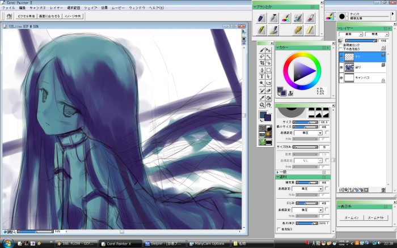The height and width of the screenshot is (248, 397).
Task: Open the ファイル menu
Action: pos(9,8)
